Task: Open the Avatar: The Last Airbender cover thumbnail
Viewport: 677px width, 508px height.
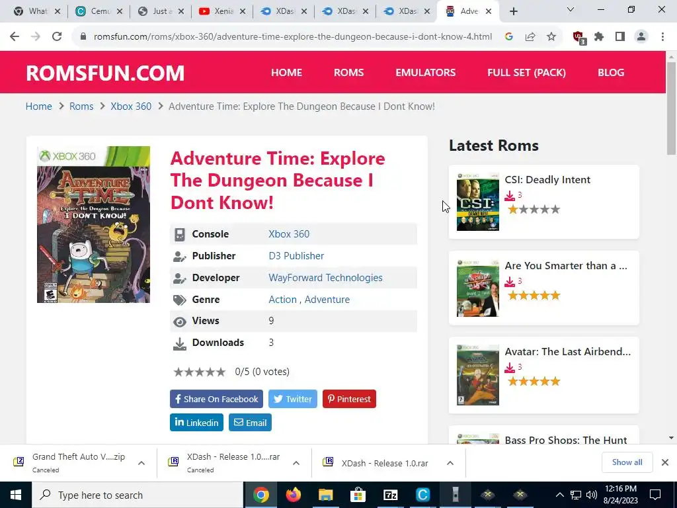Action: (478, 375)
